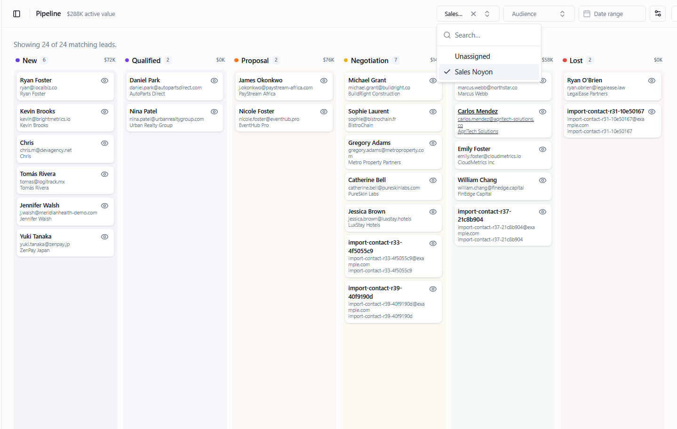Click the orange dot beside Proposal
This screenshot has width=677, height=429.
[x=236, y=60]
